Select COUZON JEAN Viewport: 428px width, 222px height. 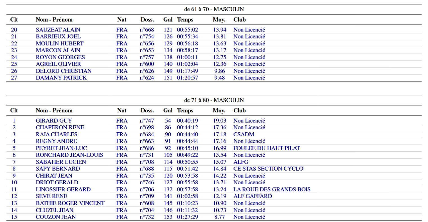[56, 217]
